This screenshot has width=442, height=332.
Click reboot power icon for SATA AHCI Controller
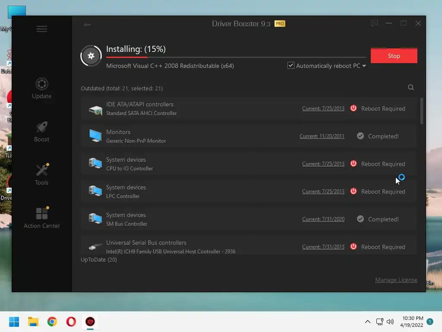coord(353,108)
